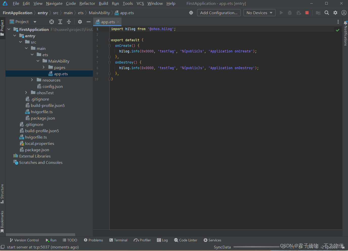
Task: Collapse the main folder
Action: [x=26, y=48]
